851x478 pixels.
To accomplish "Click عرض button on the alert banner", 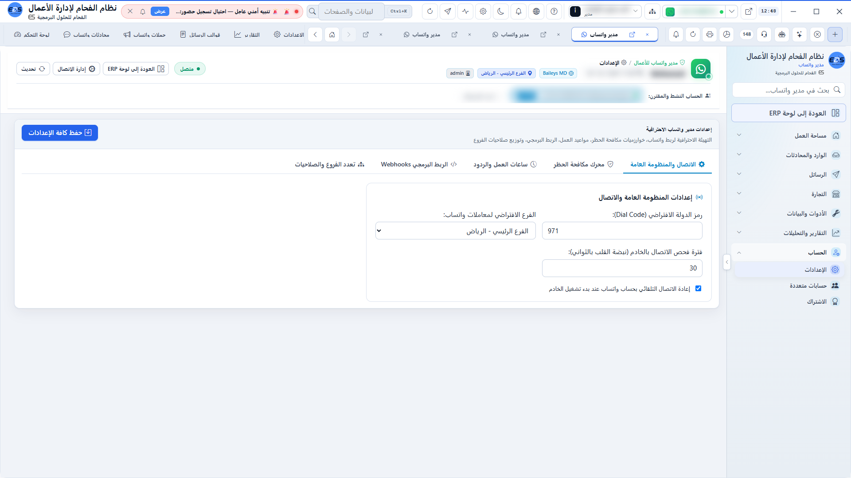I will 160,12.
